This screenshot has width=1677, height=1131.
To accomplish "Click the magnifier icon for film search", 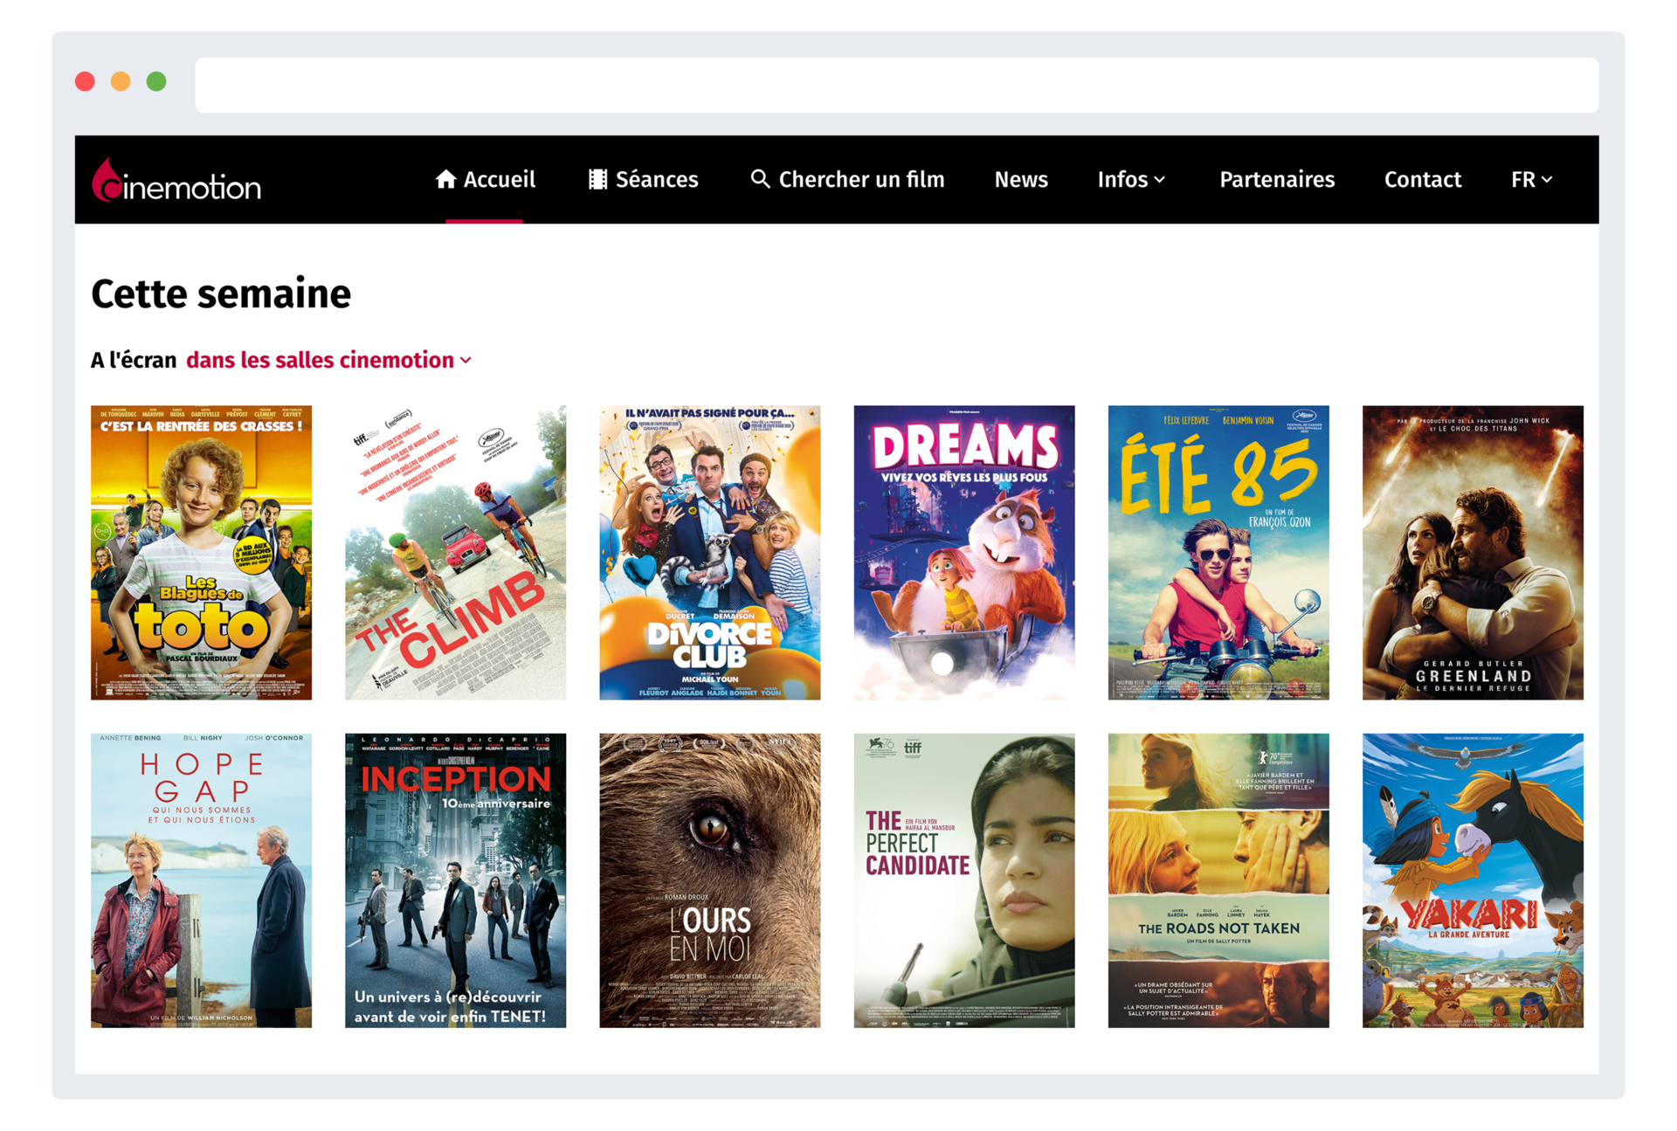I will [760, 179].
